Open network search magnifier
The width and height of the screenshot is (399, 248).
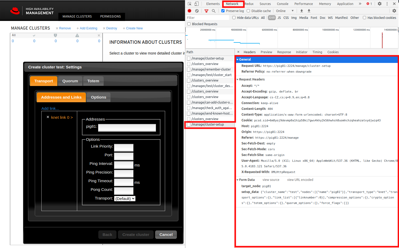pos(214,11)
